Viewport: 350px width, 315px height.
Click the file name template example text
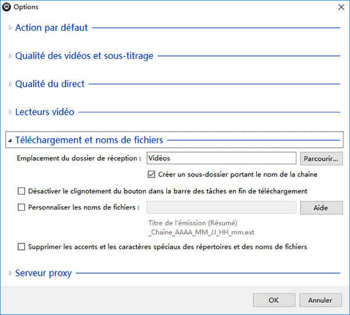coord(201,228)
